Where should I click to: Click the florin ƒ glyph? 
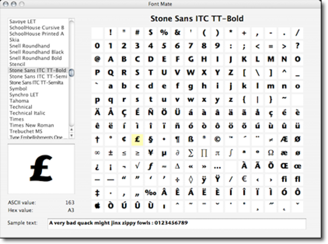[150, 166]
